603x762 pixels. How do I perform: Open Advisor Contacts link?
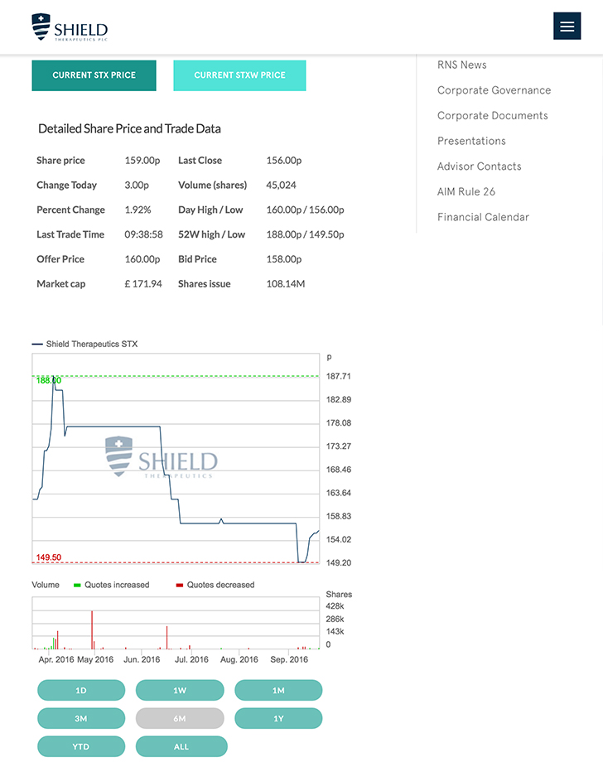(479, 166)
